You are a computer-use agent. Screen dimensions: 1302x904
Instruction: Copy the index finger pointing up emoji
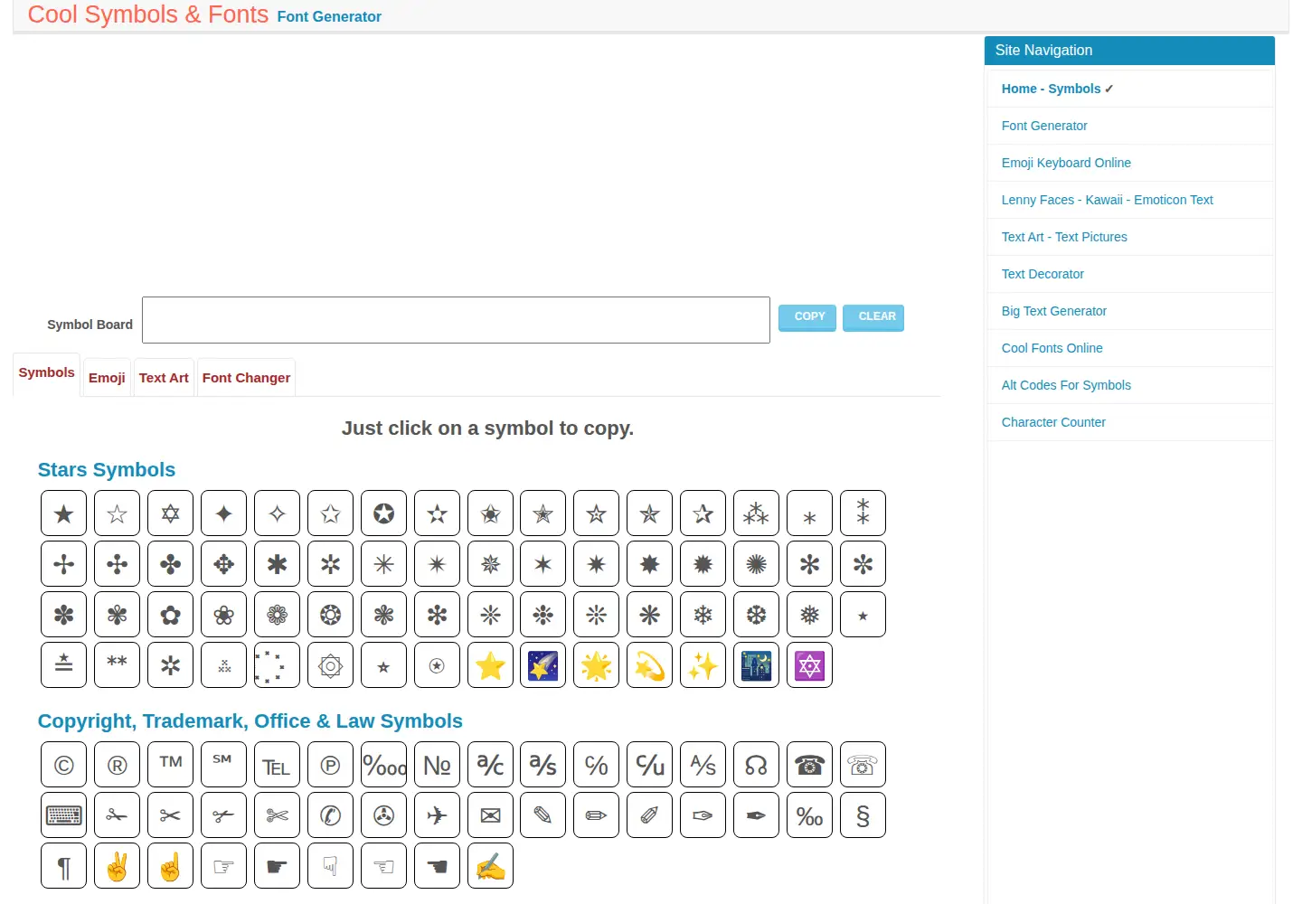(170, 866)
